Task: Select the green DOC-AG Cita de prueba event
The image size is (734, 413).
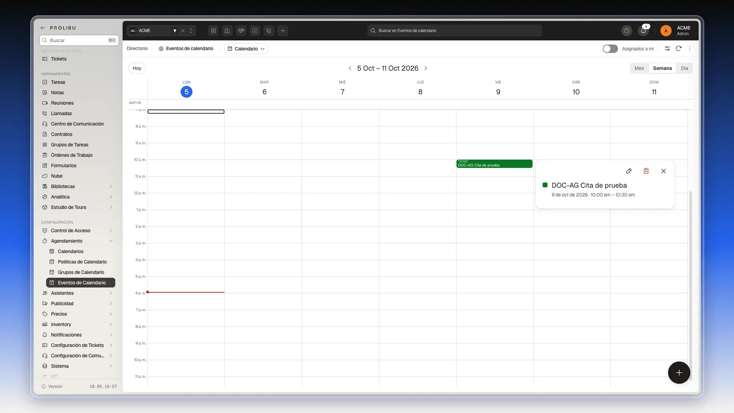Action: pyautogui.click(x=494, y=164)
